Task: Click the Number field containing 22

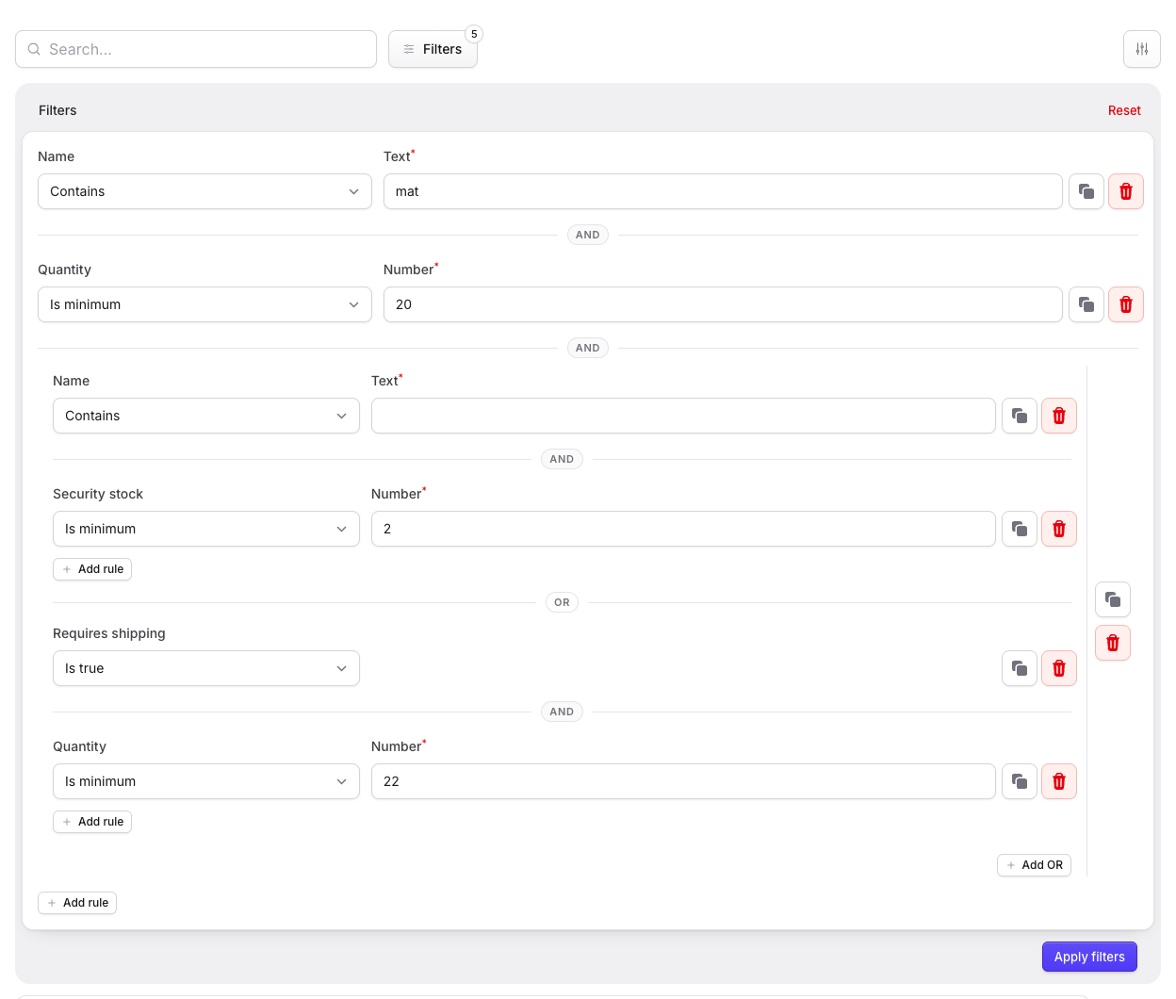Action: click(683, 781)
